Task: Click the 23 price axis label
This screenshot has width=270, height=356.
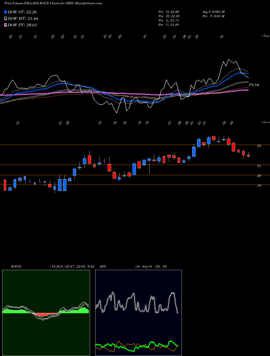Action: [x=259, y=146]
